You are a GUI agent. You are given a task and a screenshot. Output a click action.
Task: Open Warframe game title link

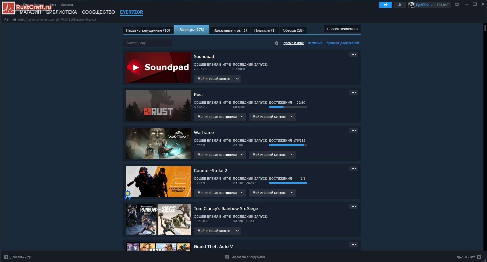(204, 133)
